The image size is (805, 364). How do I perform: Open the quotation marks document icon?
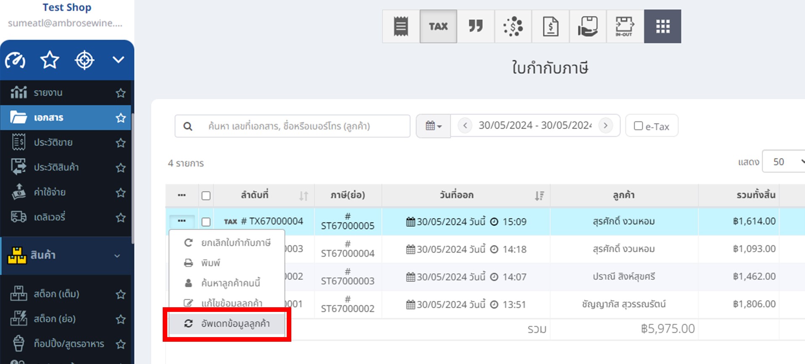tap(475, 26)
